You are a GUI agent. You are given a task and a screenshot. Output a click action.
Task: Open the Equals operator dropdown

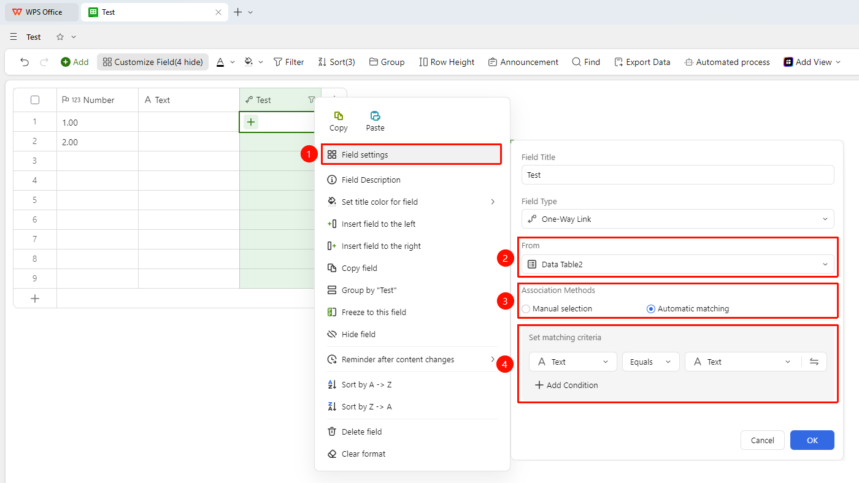coord(651,362)
